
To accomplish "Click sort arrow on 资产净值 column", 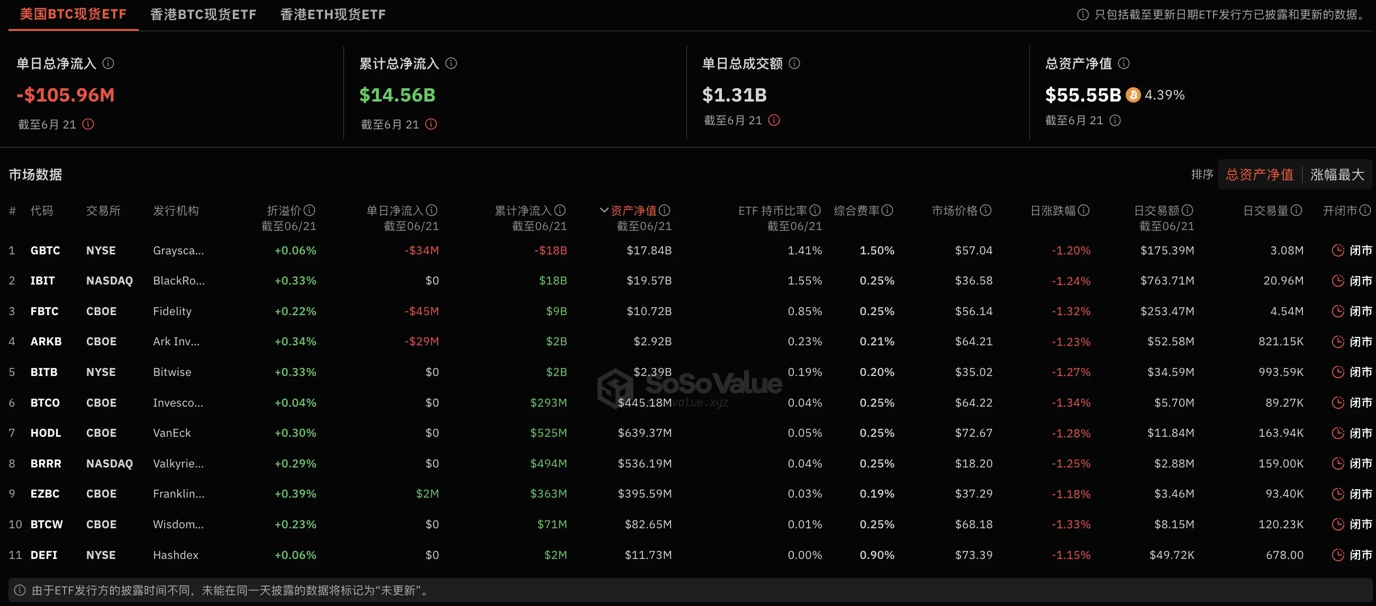I will click(604, 210).
